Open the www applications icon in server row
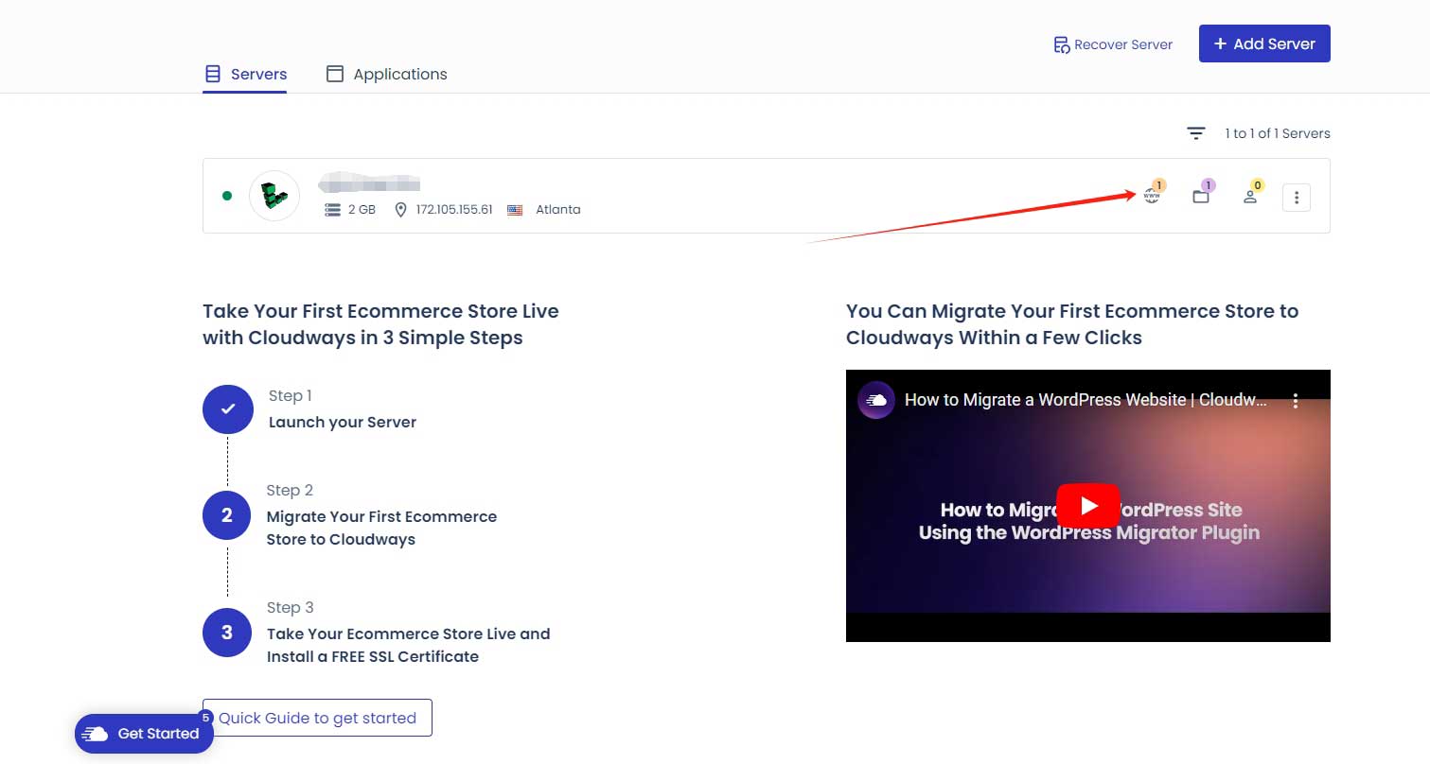 (1152, 196)
